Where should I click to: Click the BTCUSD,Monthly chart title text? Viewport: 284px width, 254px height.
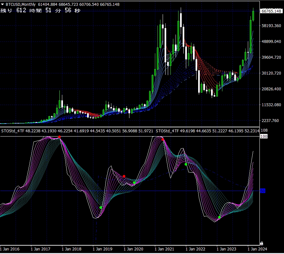pos(21,5)
